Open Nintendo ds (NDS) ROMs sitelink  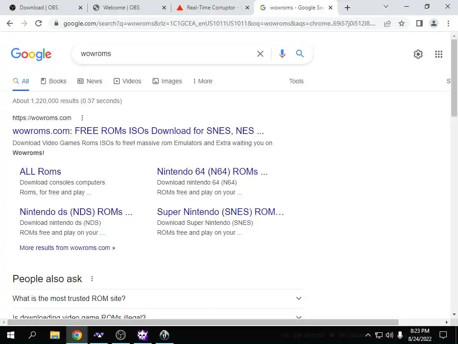(76, 212)
